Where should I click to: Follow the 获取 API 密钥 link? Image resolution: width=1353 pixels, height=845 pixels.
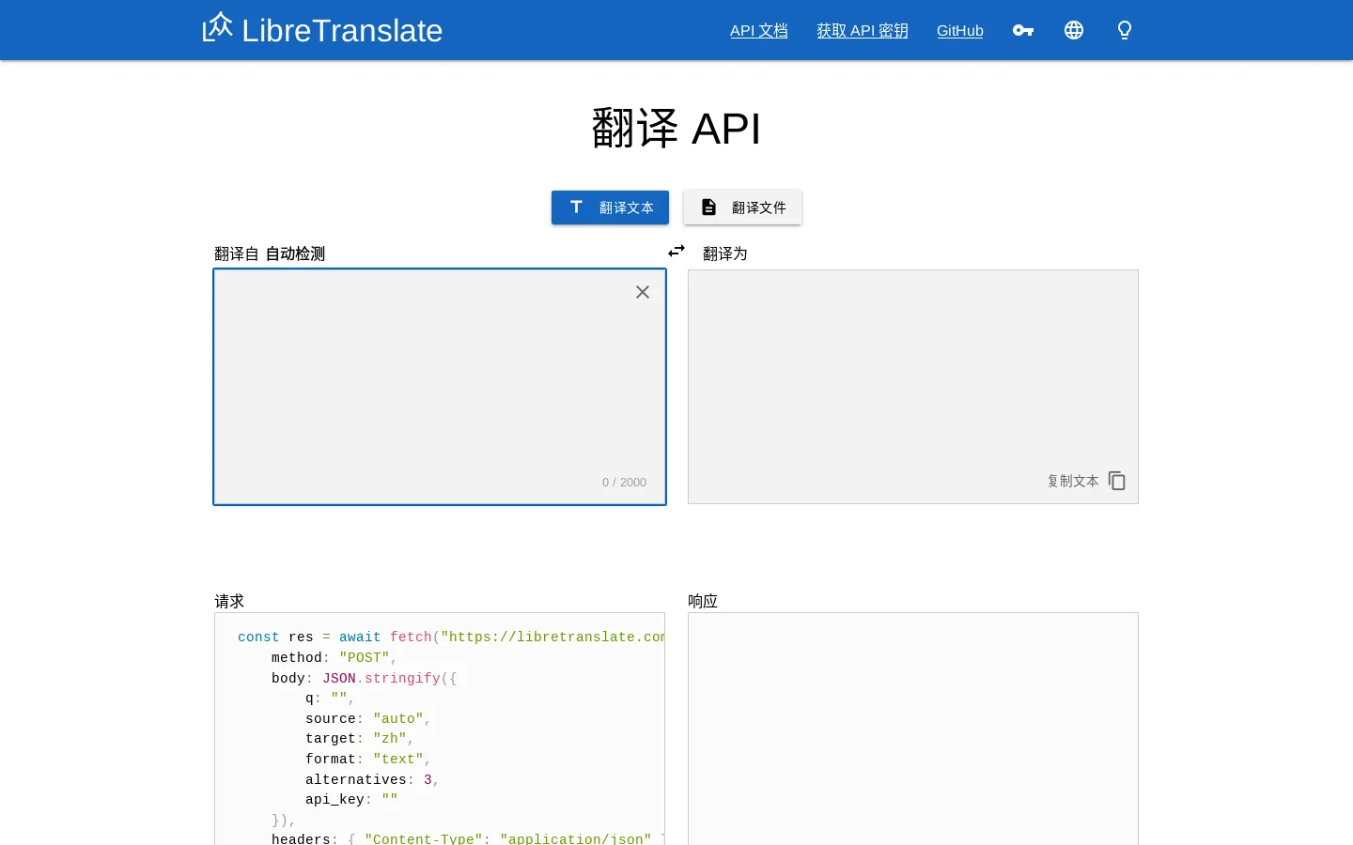(863, 31)
